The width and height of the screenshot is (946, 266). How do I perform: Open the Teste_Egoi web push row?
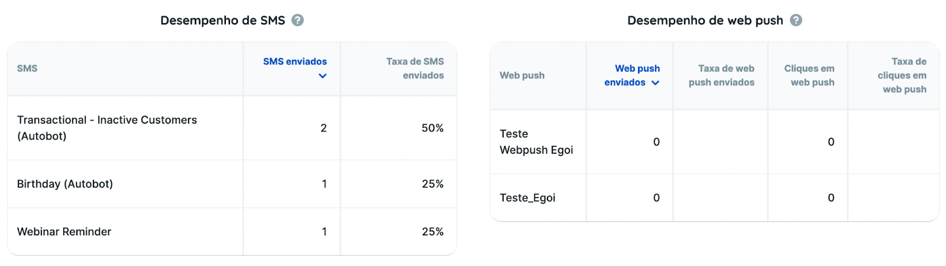point(715,198)
